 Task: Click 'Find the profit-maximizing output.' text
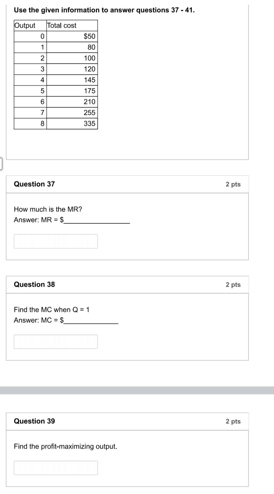[66, 446]
